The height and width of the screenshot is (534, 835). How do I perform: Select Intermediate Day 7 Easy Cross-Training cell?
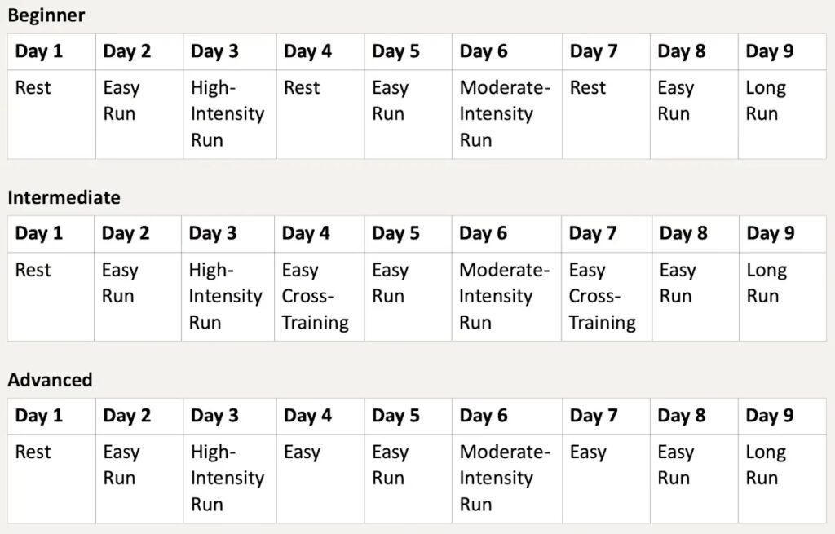coord(607,296)
